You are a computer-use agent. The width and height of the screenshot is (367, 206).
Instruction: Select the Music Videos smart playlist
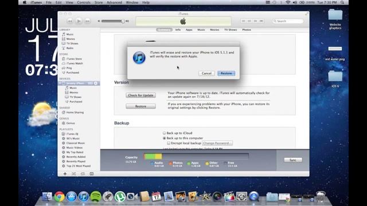(x=74, y=148)
